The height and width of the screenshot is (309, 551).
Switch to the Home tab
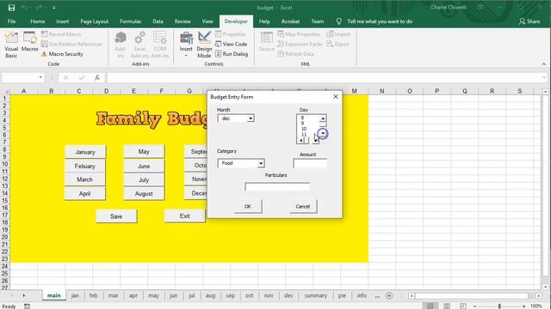pos(38,21)
